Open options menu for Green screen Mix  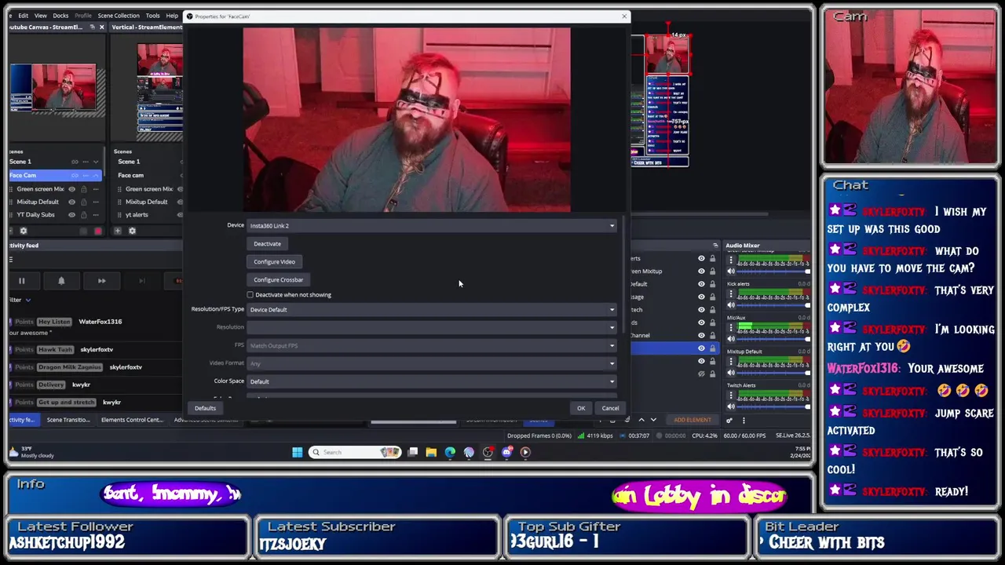coord(95,189)
